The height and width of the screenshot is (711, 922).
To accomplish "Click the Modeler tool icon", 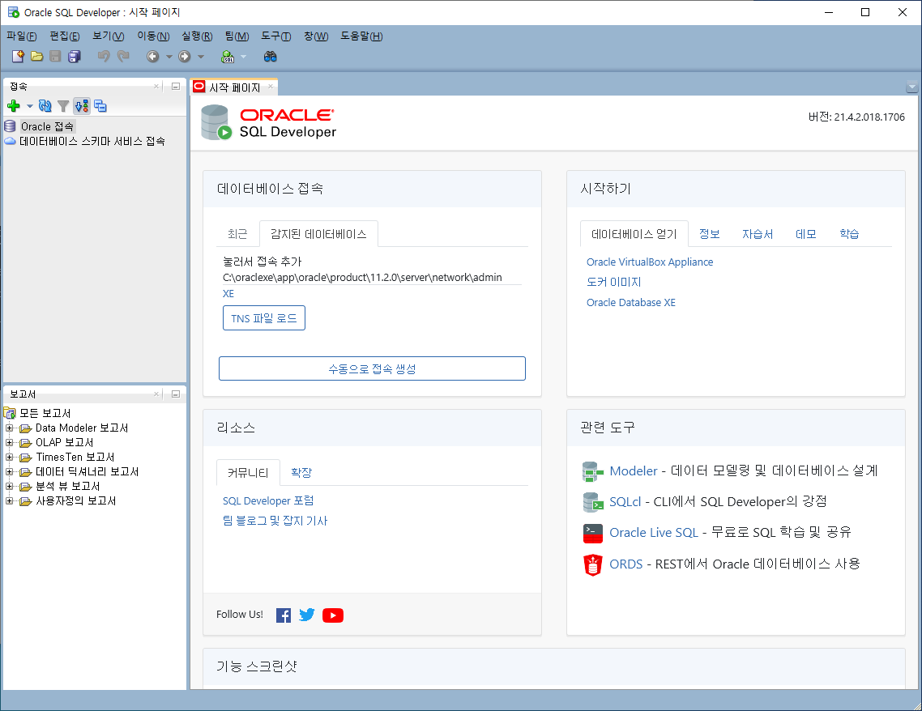I will [593, 471].
